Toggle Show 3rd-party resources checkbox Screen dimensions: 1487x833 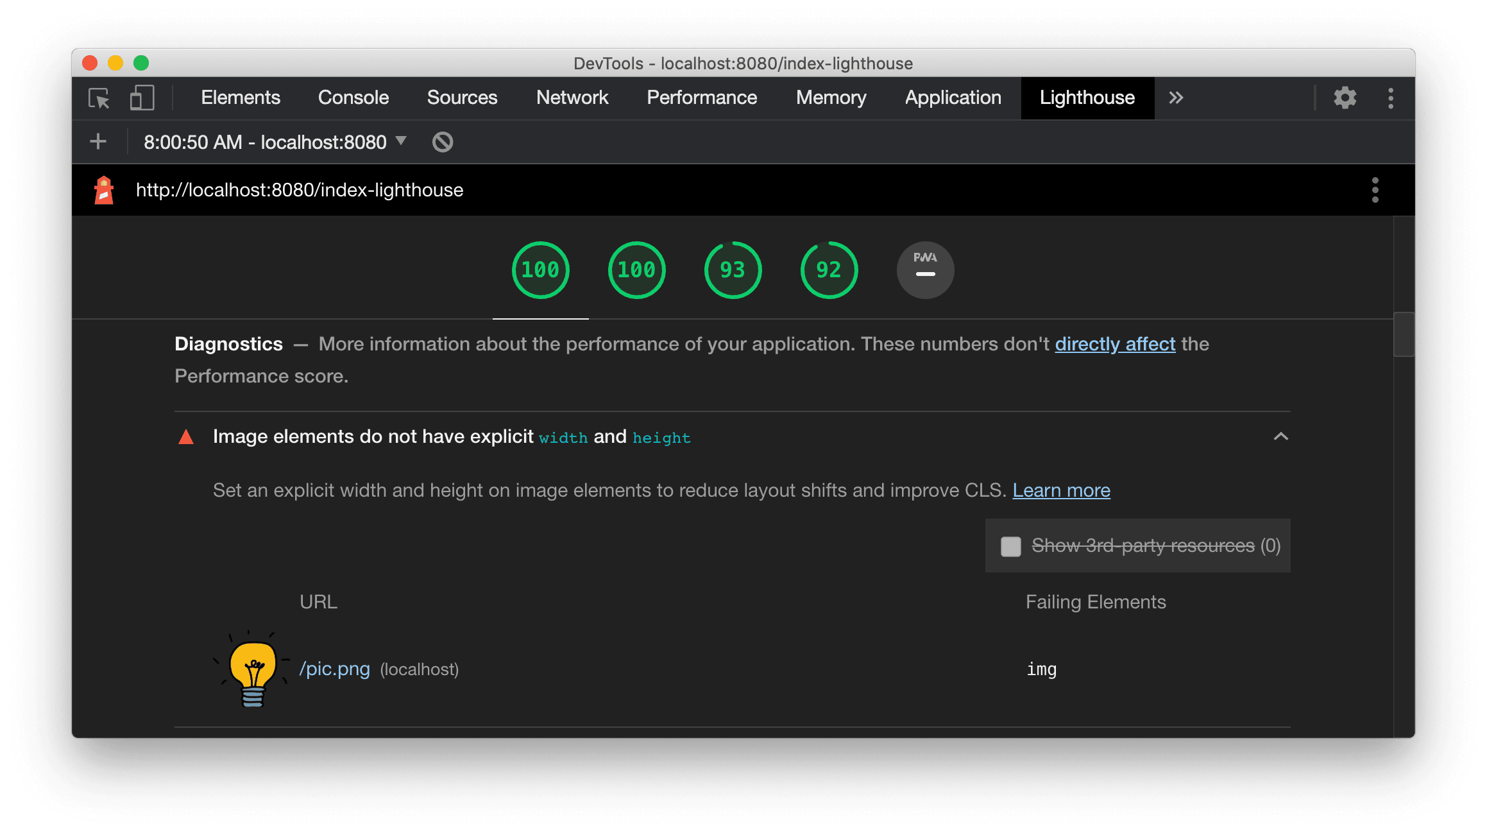click(x=1008, y=545)
